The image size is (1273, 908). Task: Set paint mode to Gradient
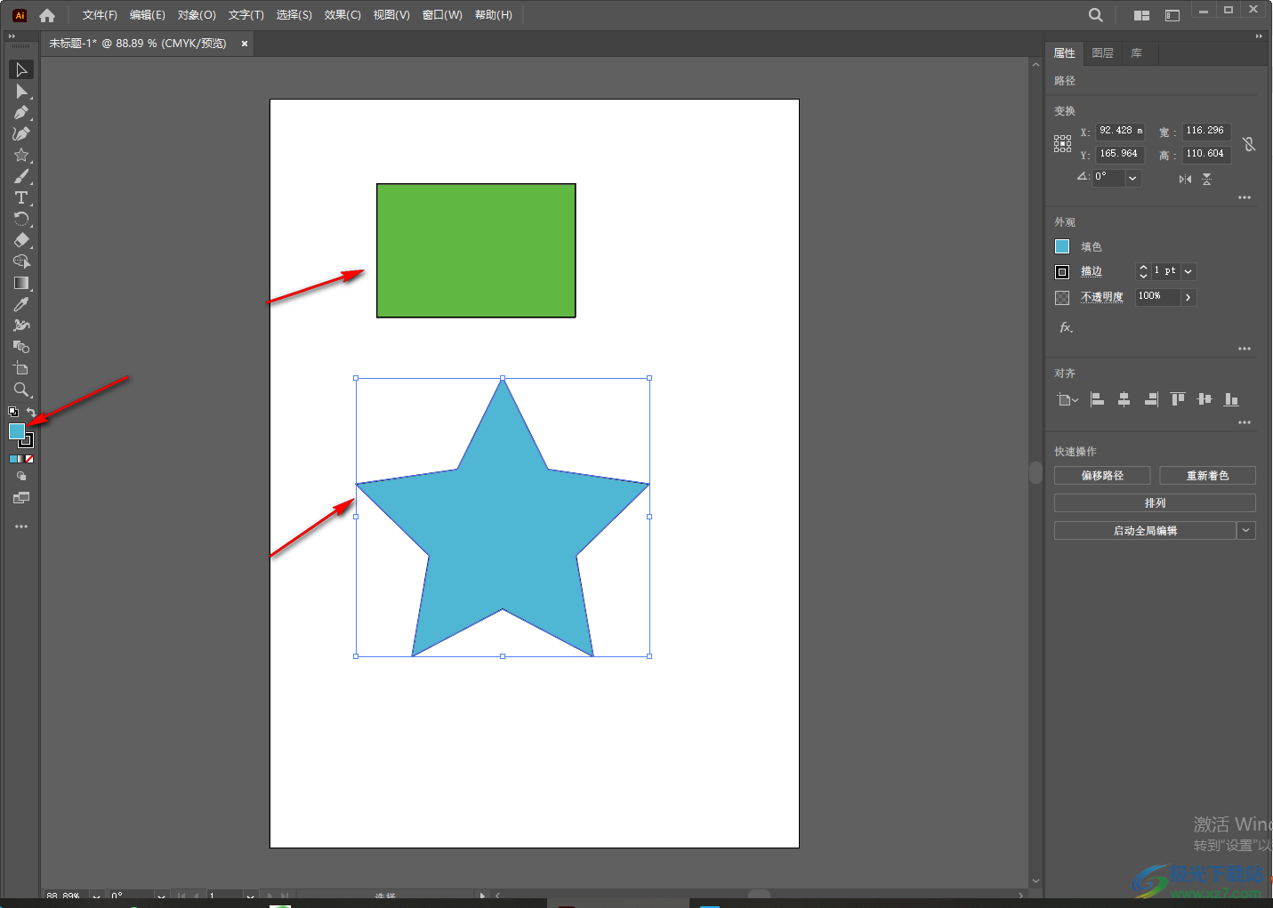pyautogui.click(x=21, y=459)
